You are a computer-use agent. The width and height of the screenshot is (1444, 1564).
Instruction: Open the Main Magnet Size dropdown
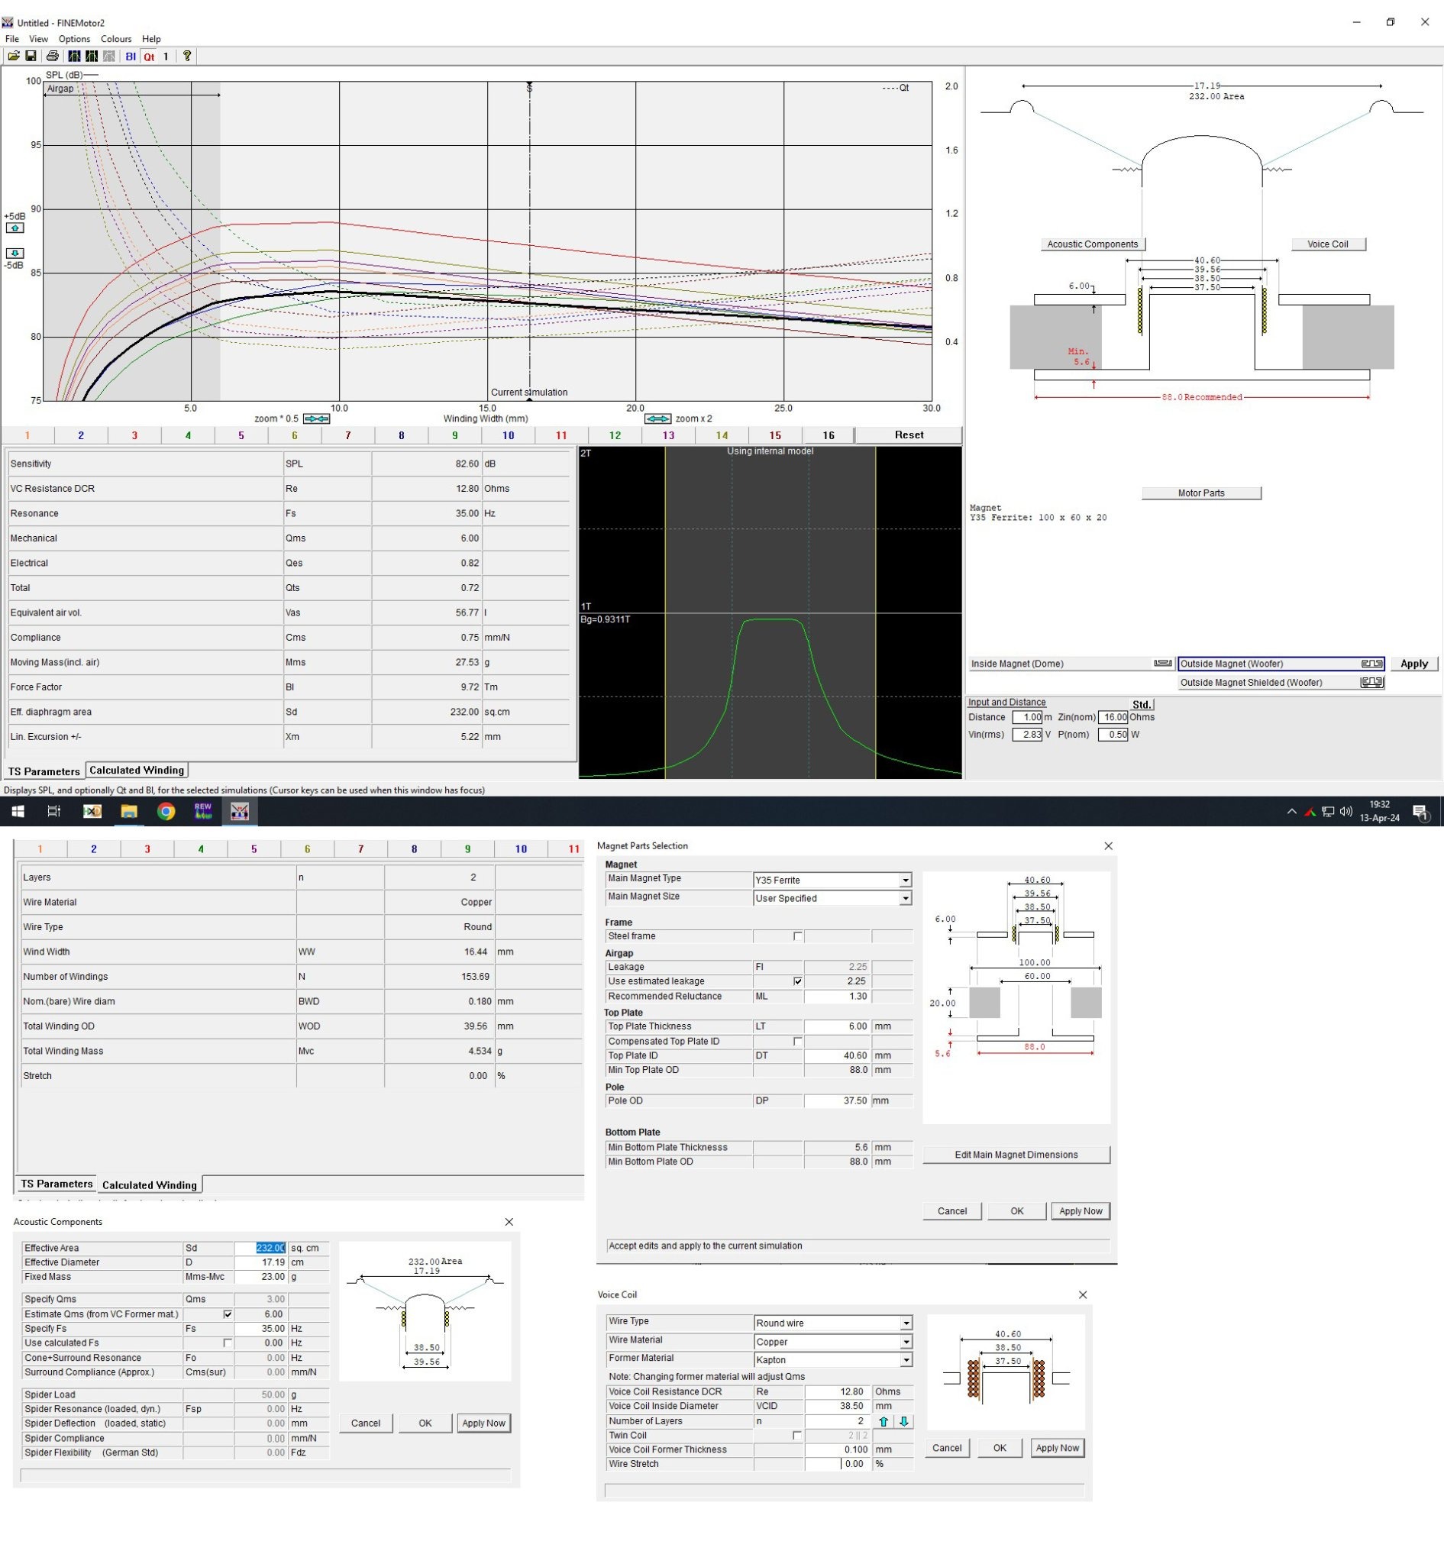point(905,899)
